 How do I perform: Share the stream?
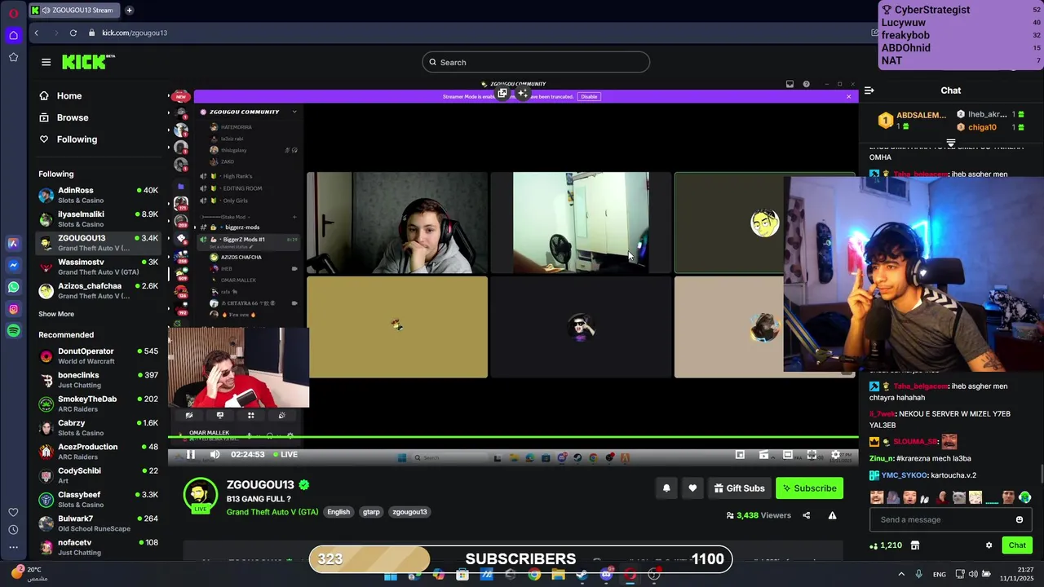(806, 515)
